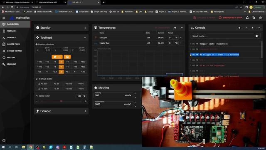This screenshot has height=150, width=266.
Task: Click the Send code input field
Action: pyautogui.click(x=222, y=36)
